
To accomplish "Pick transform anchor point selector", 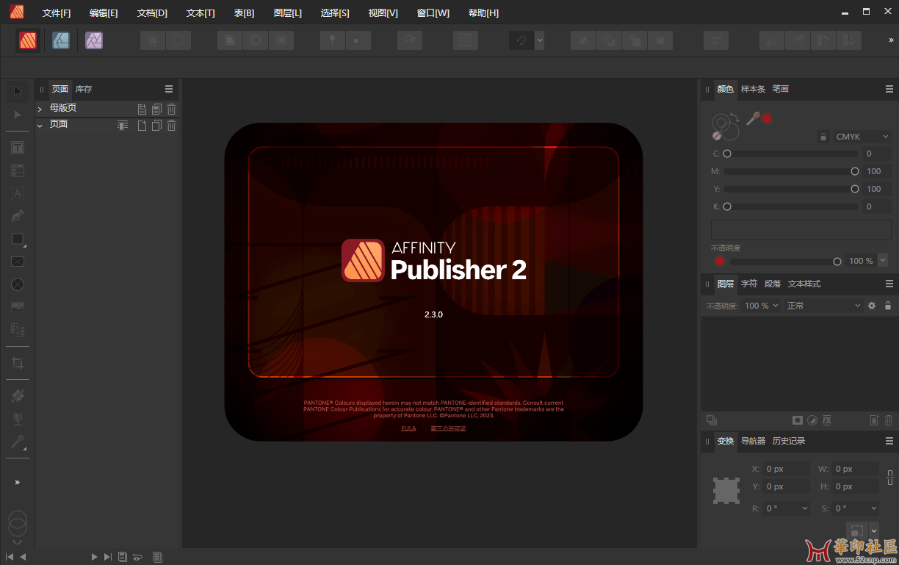I will (x=726, y=491).
